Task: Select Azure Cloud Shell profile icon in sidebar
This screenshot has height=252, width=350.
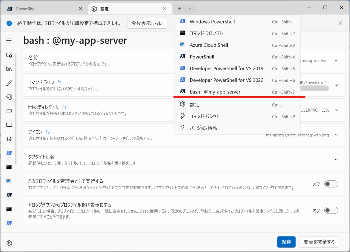Action: pos(9,181)
